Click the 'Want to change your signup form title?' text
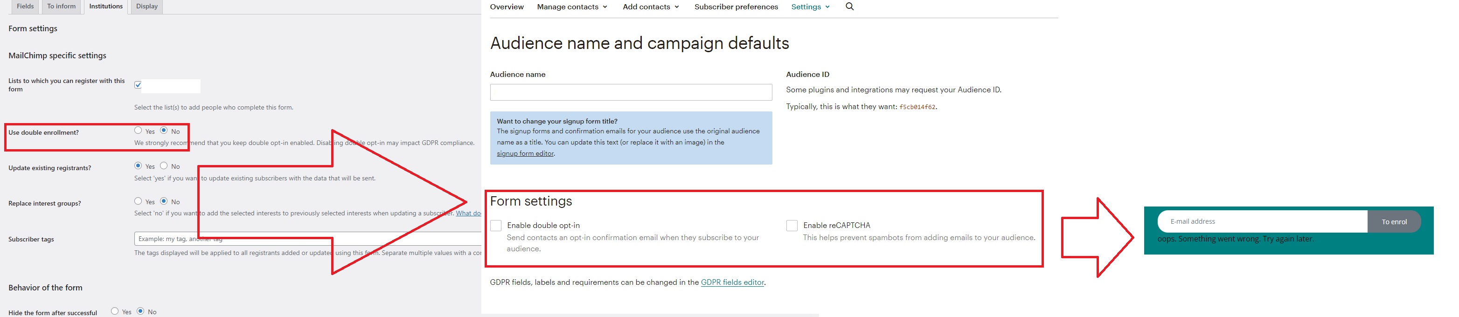 [557, 121]
